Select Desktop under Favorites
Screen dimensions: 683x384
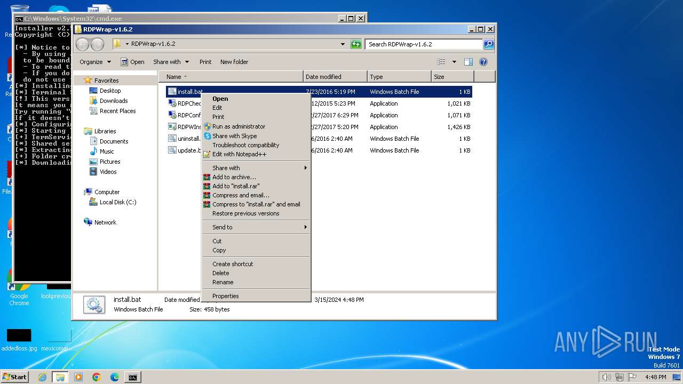pyautogui.click(x=105, y=91)
